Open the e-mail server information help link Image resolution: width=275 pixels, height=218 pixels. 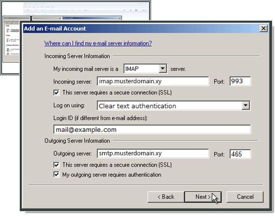pyautogui.click(x=98, y=43)
